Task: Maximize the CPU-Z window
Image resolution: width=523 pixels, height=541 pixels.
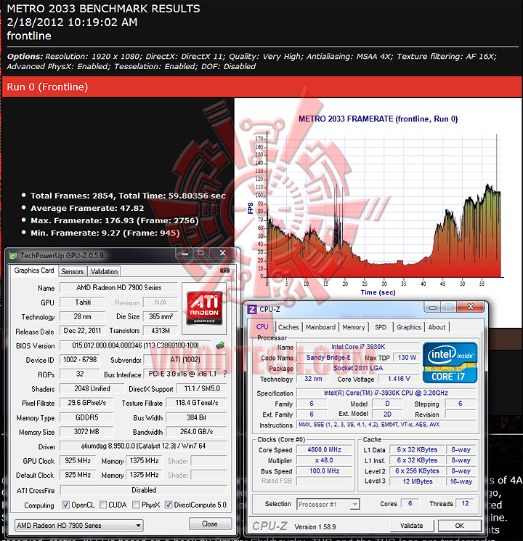Action: [448, 307]
